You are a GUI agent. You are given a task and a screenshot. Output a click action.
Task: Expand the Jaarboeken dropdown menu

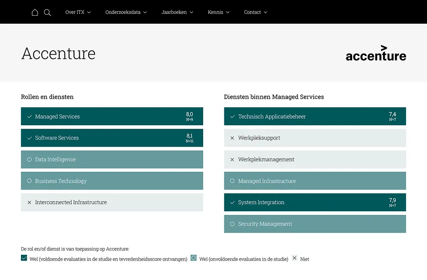177,12
